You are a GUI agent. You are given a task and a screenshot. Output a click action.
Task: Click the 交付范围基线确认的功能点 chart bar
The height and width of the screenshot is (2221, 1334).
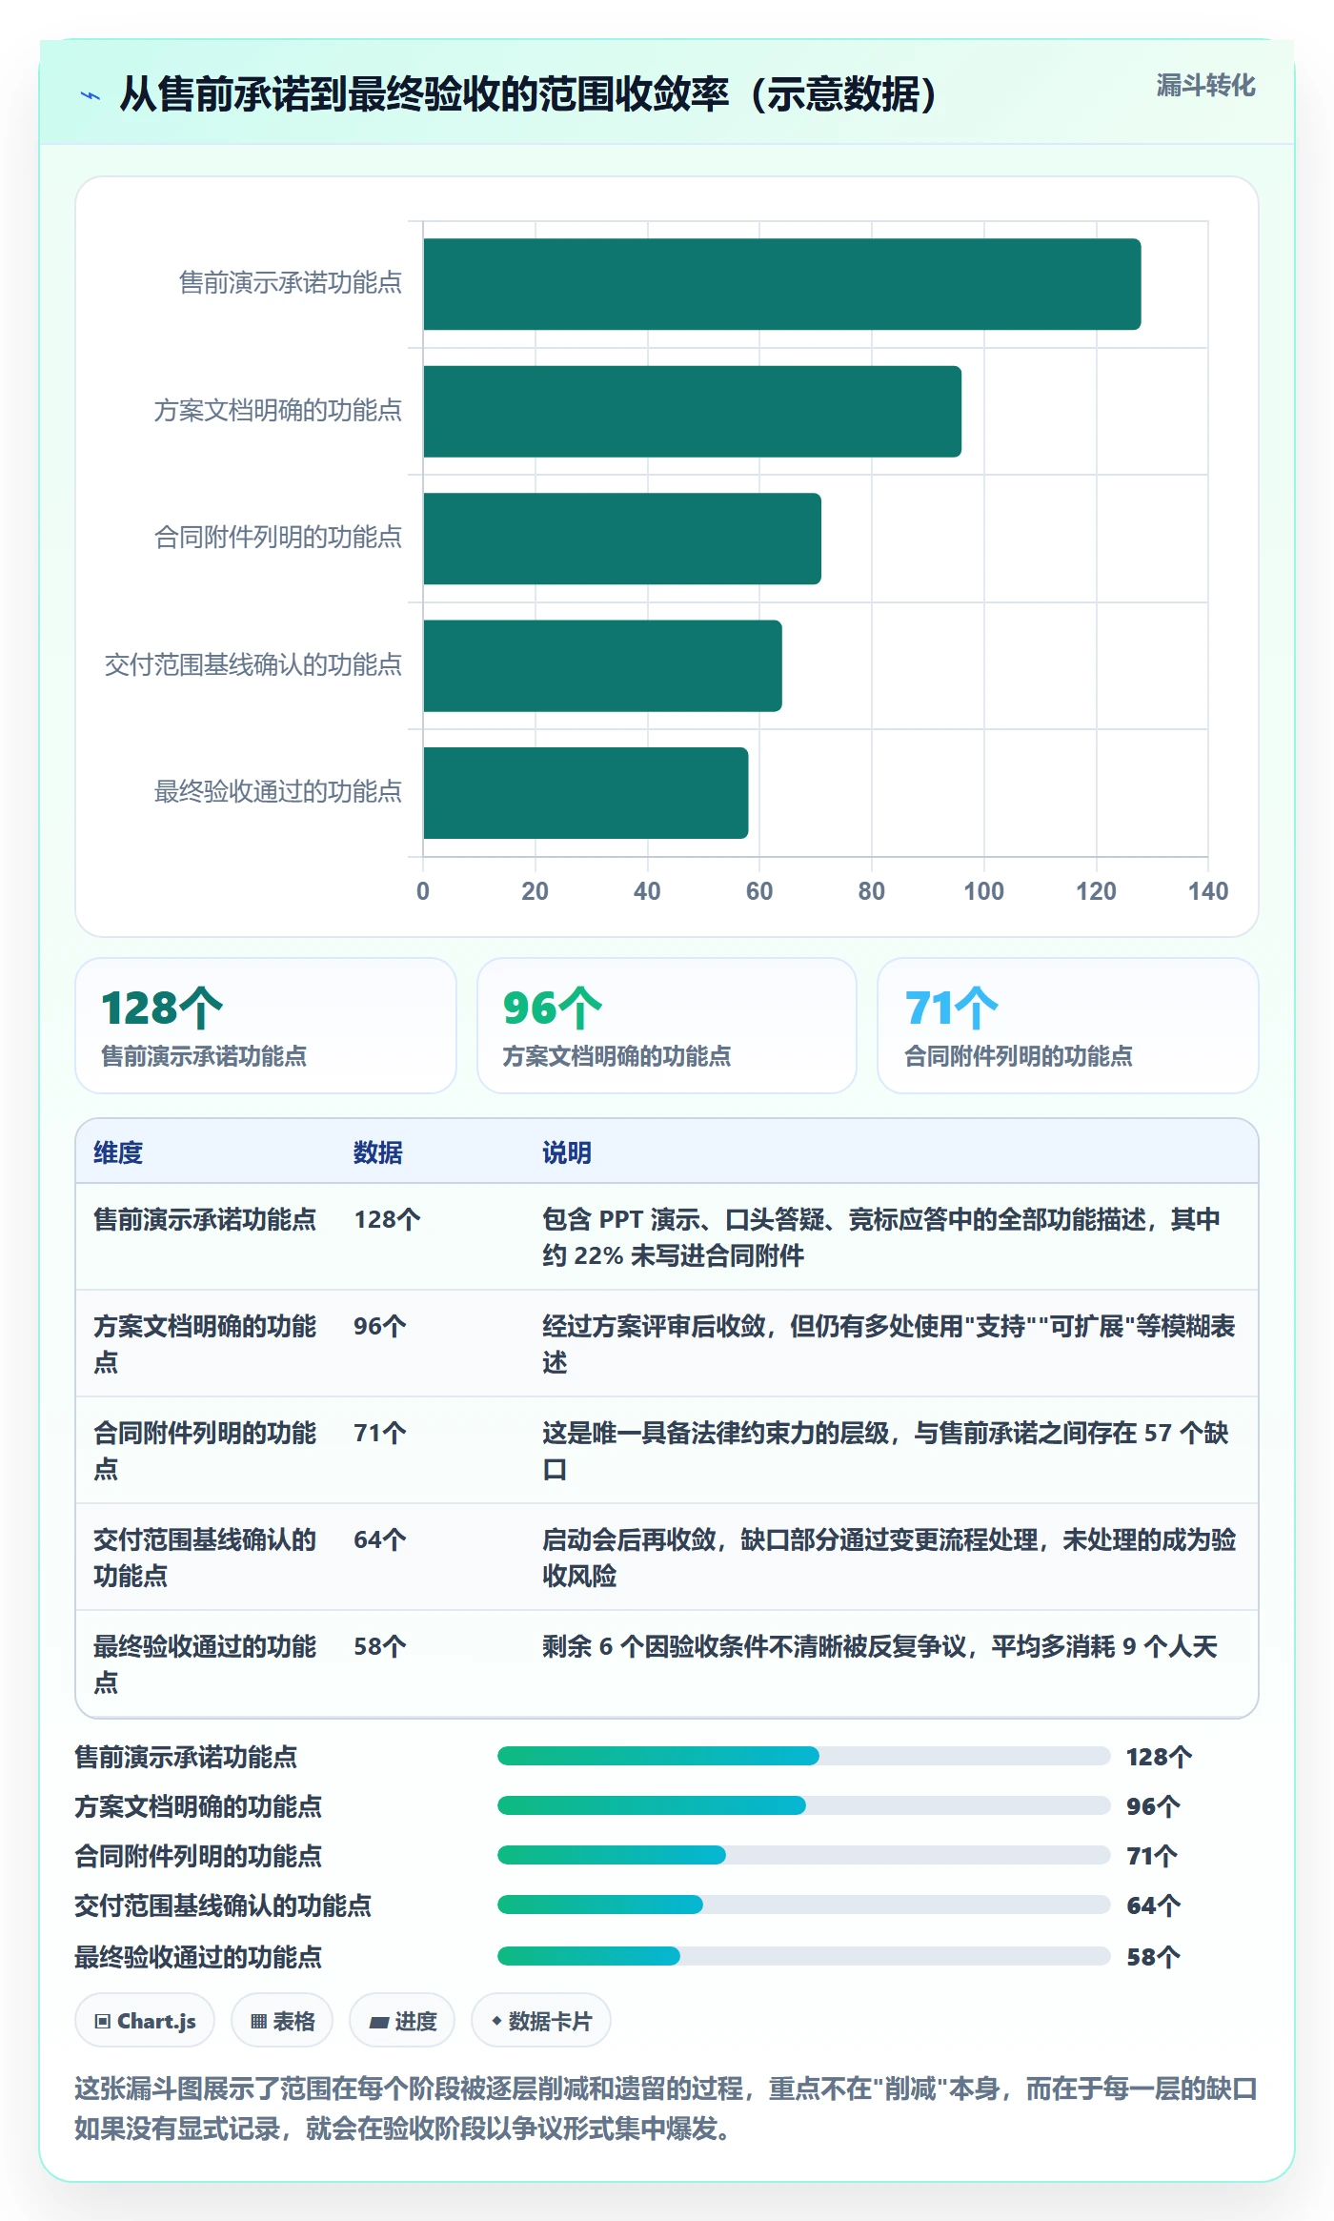point(602,666)
